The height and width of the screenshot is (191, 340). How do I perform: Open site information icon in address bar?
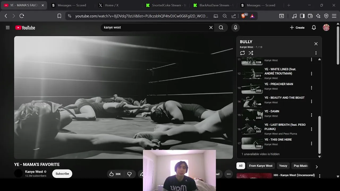pos(70,16)
